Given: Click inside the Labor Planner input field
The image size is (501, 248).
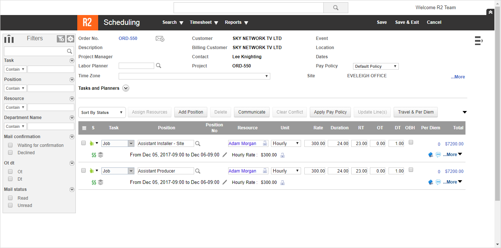Looking at the screenshot, I should tap(136, 66).
